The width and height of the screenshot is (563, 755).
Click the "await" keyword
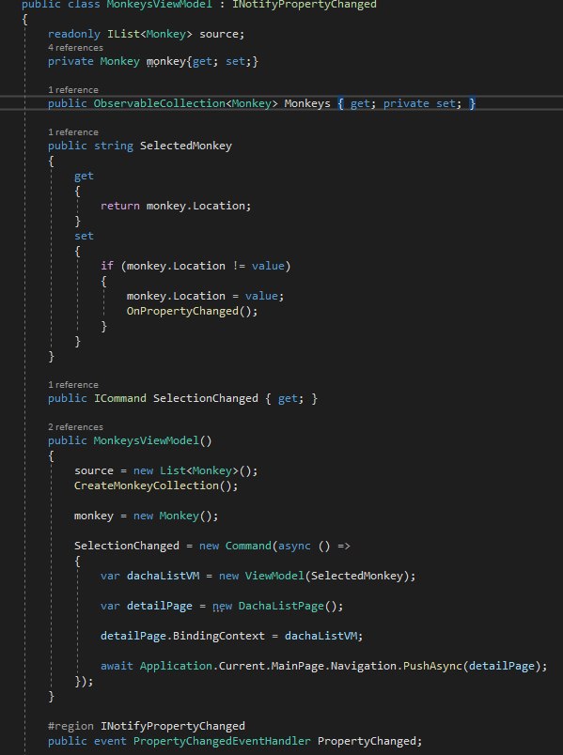(x=117, y=666)
